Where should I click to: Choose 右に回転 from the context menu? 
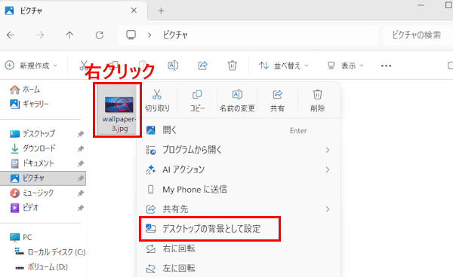click(239, 248)
